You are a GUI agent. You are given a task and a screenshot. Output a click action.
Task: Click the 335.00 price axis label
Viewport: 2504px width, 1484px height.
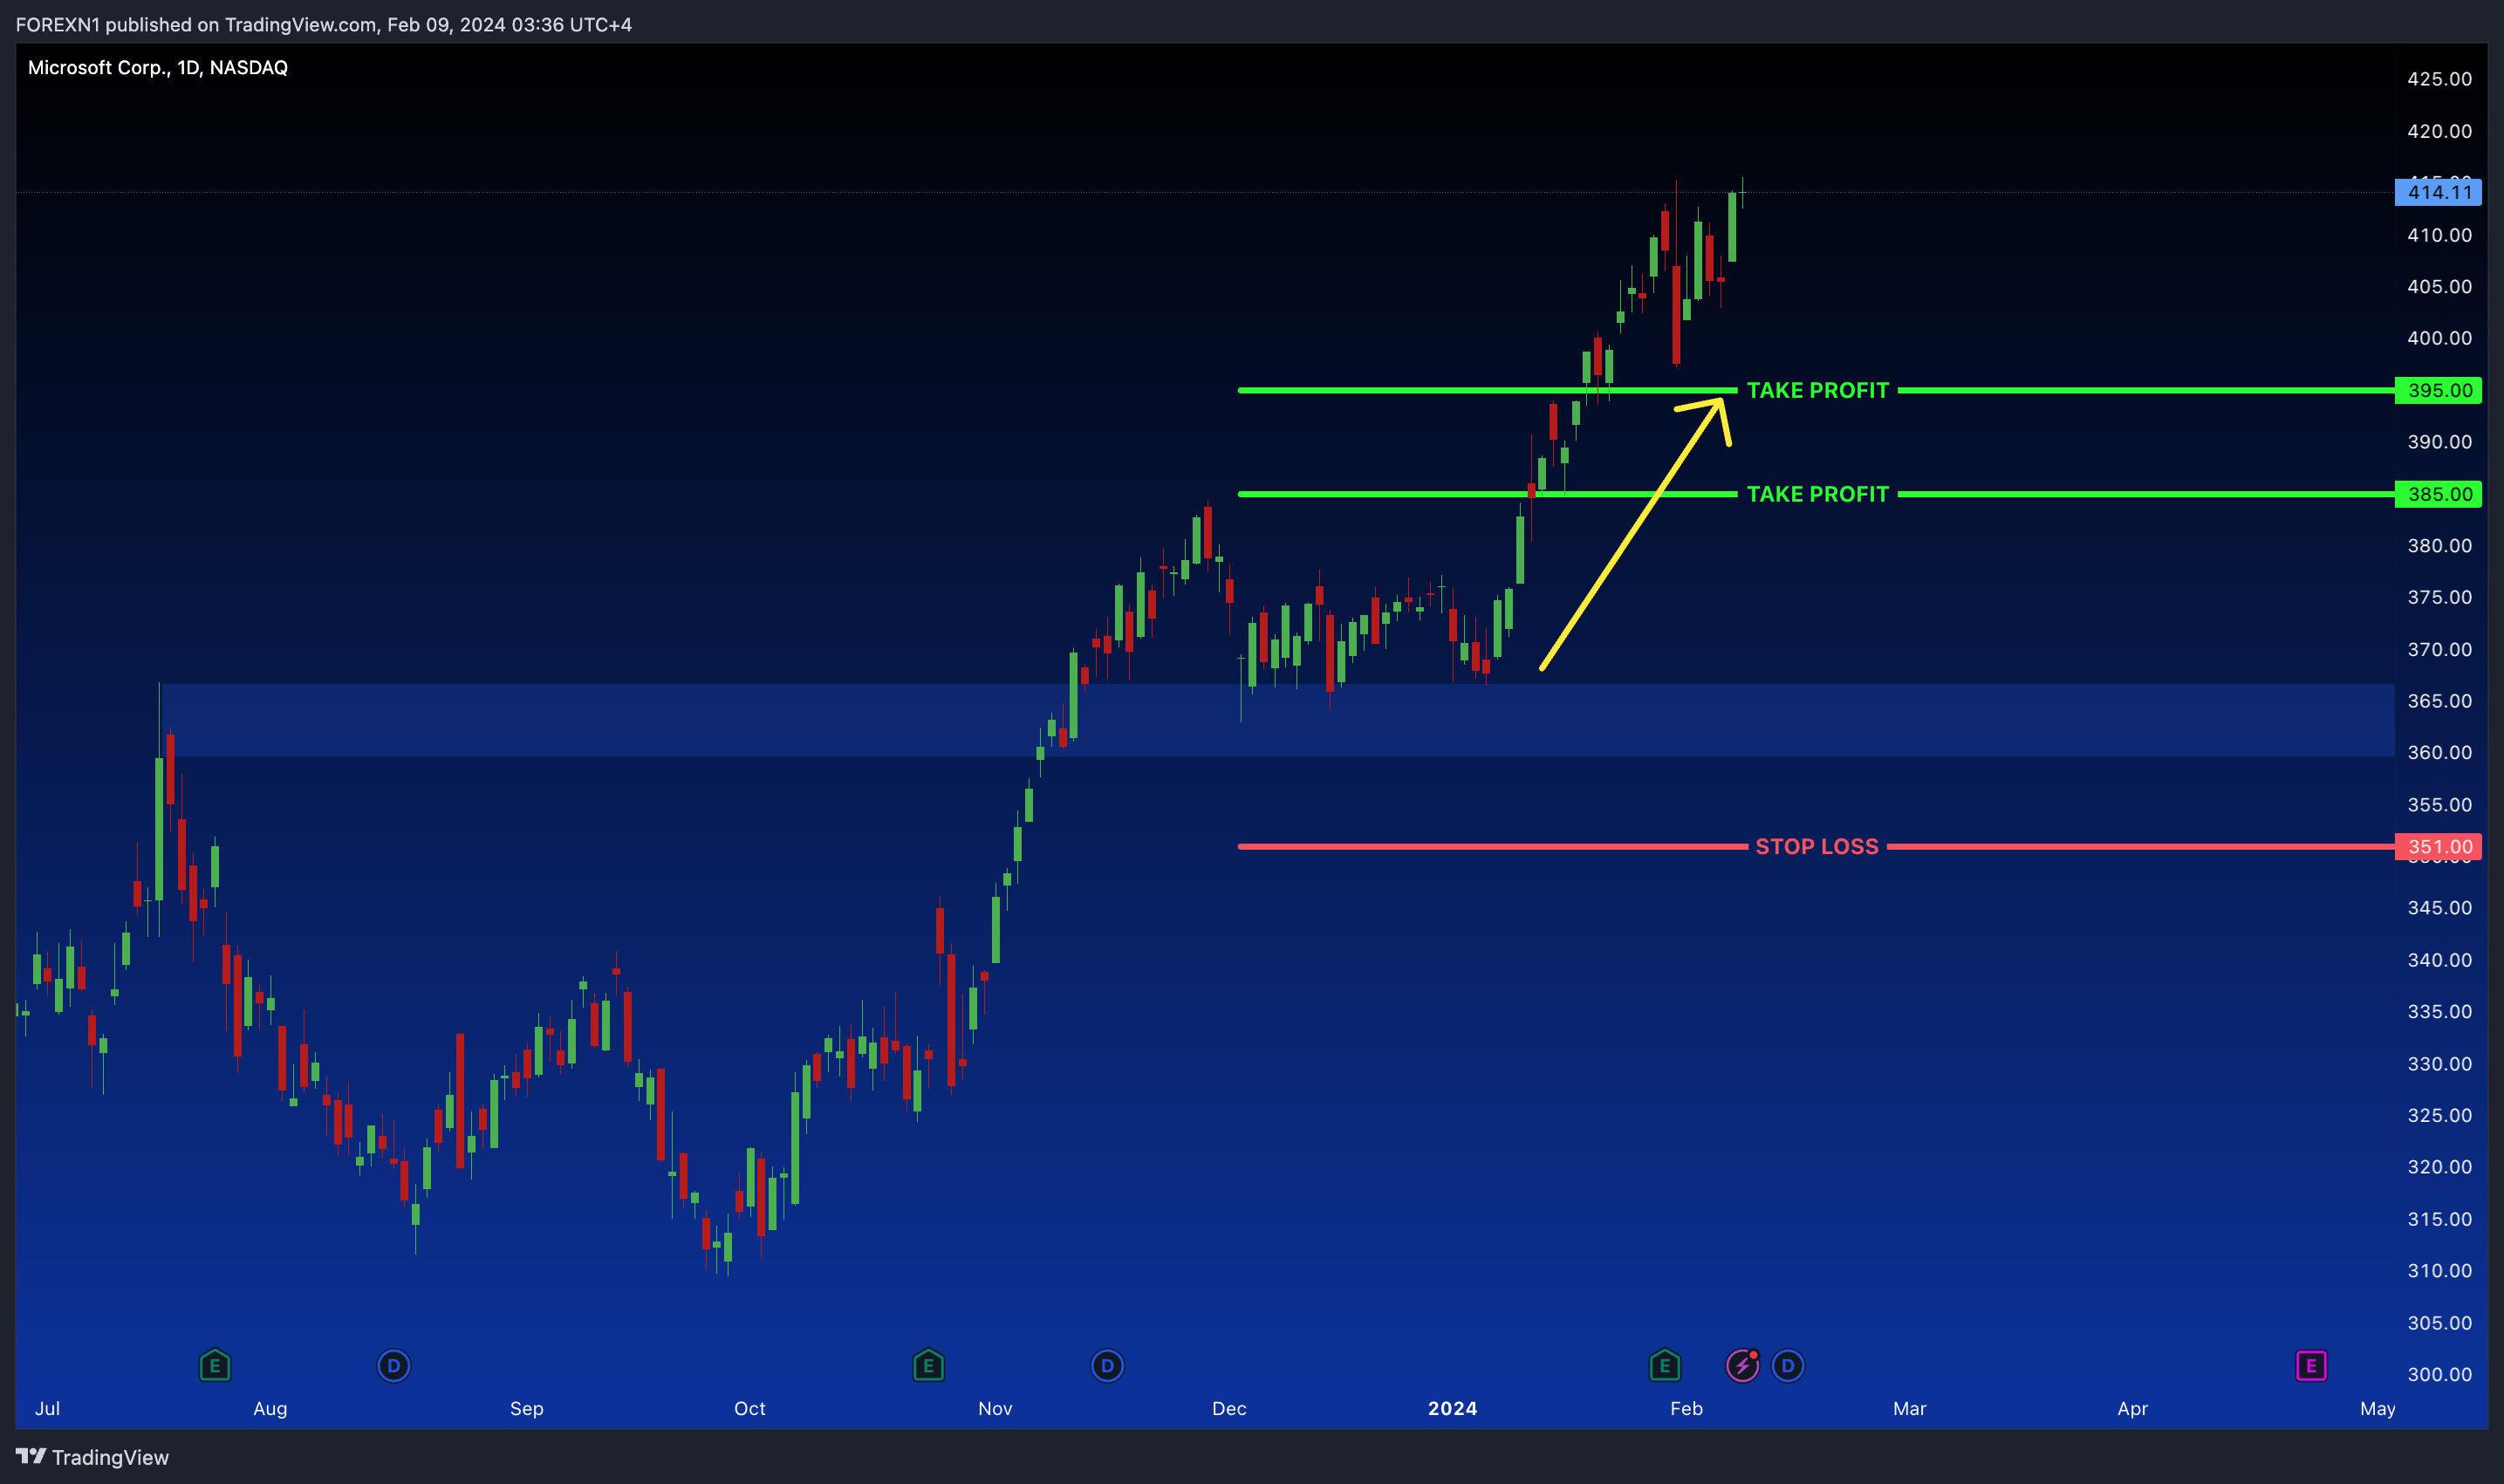(2439, 1011)
